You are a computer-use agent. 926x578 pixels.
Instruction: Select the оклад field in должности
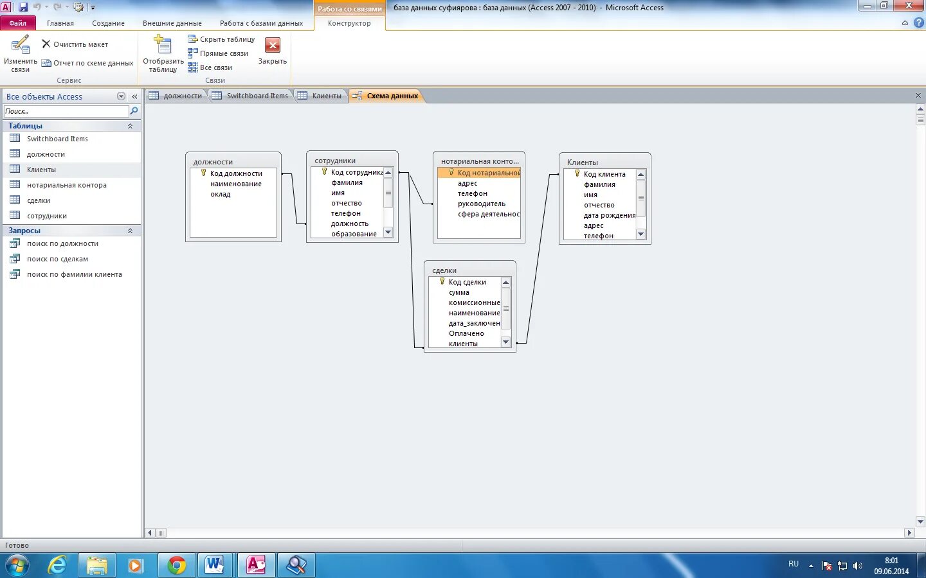point(221,194)
